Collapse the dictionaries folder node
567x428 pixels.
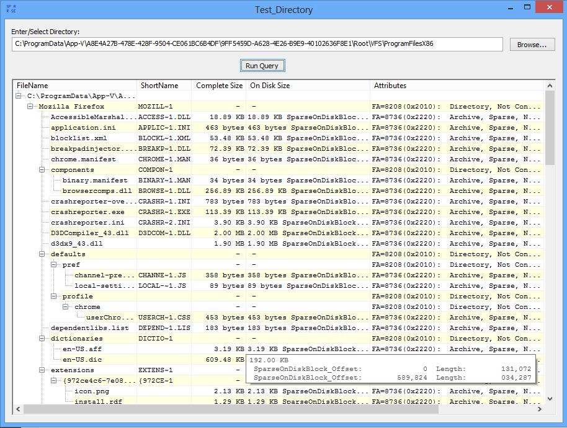tap(42, 338)
